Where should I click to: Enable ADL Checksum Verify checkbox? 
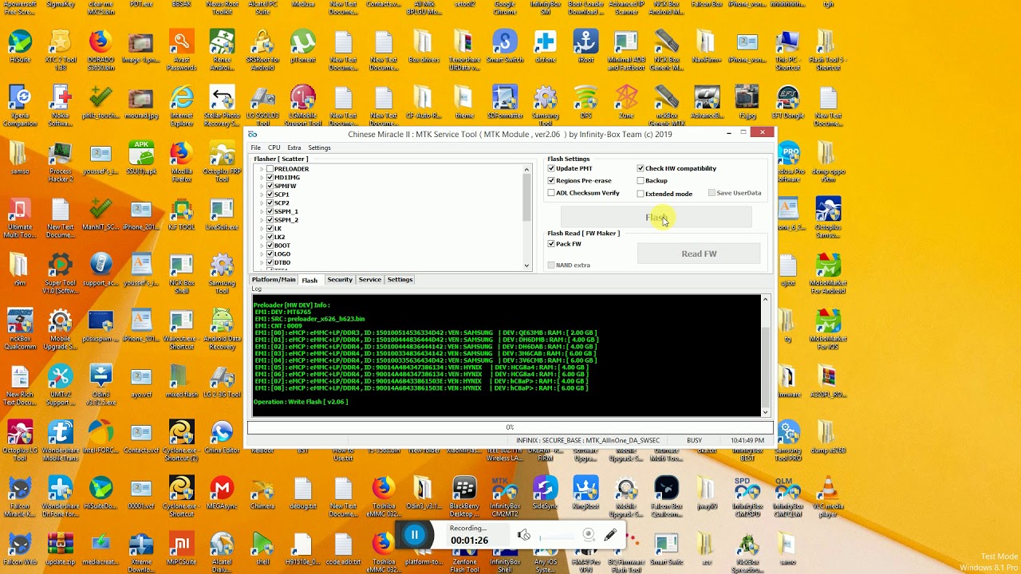551,193
